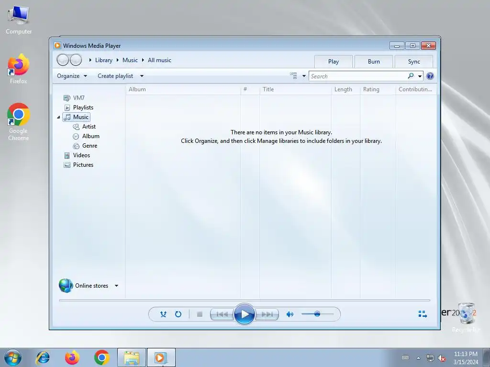Stop playback with the stop button
The height and width of the screenshot is (367, 490).
click(200, 314)
